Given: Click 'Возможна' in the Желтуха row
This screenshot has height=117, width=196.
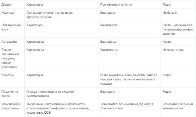Looking at the screenshot, I should point(108,13).
